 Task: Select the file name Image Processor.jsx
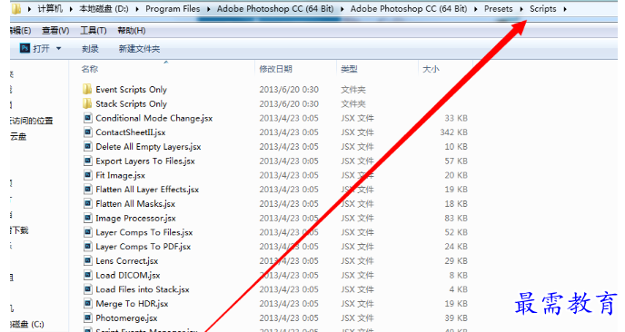135,218
